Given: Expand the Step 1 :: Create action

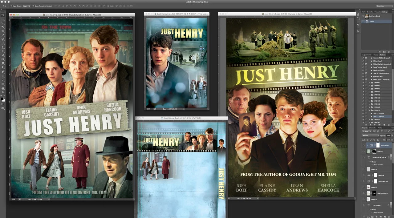Looking at the screenshot, I should (x=372, y=113).
